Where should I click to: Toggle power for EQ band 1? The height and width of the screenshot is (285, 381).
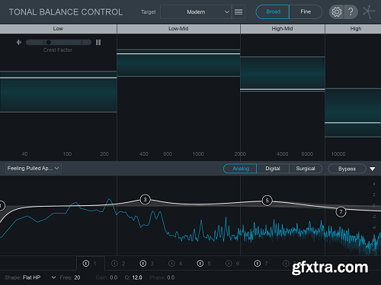tap(86, 264)
